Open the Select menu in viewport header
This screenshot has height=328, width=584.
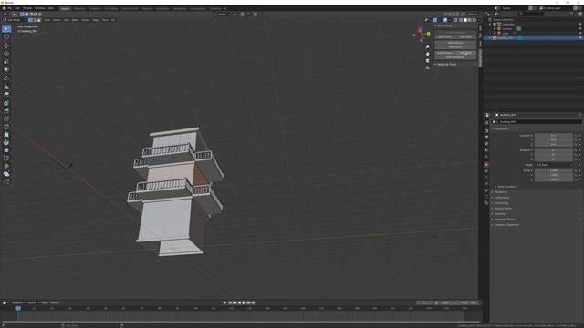(57, 20)
